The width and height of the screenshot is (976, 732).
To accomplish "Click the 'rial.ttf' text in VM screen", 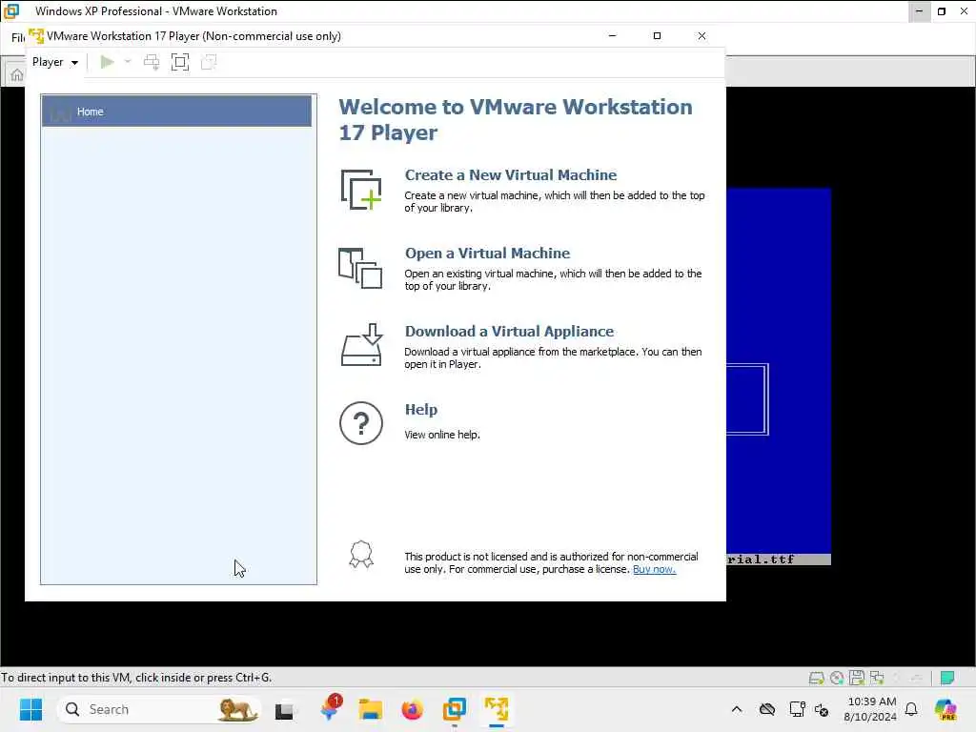I will (761, 559).
